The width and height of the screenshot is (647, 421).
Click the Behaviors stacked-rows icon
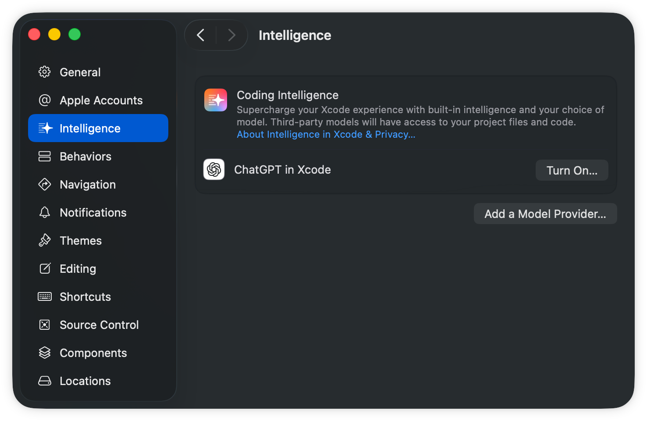(x=45, y=156)
